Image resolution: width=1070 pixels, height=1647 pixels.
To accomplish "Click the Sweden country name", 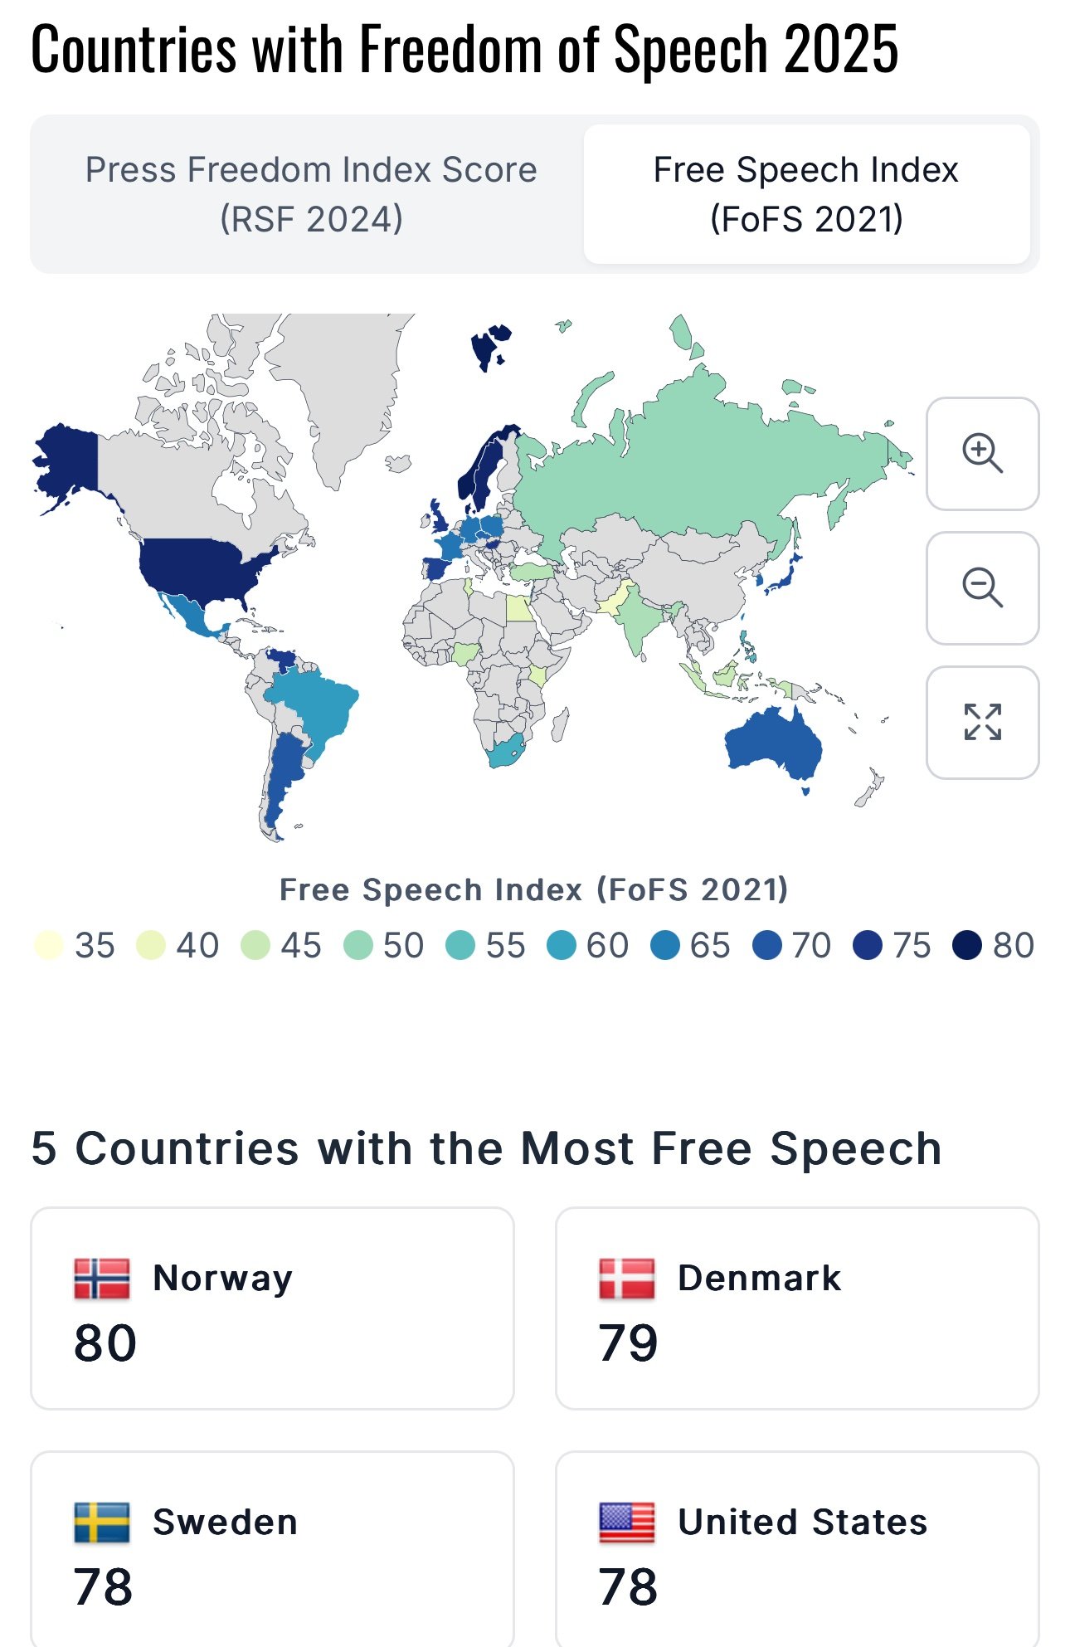I will click(226, 1523).
